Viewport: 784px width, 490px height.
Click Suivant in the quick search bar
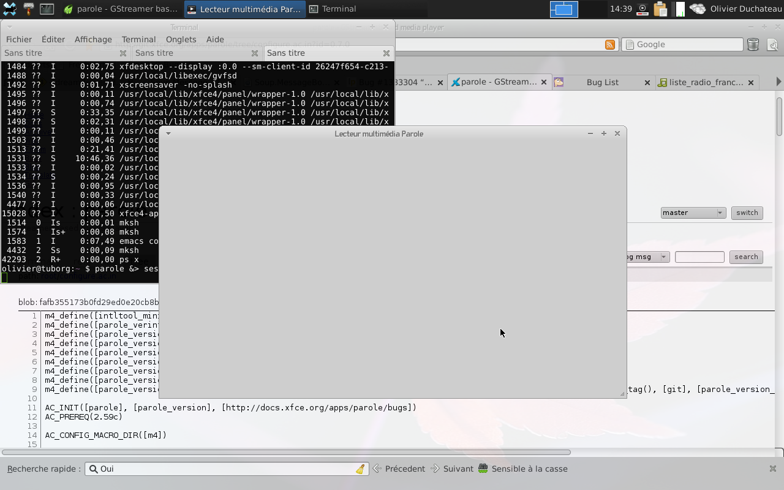click(x=452, y=469)
